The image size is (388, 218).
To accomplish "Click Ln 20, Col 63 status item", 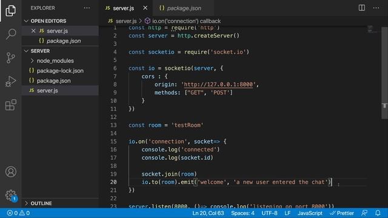I will coord(208,213).
